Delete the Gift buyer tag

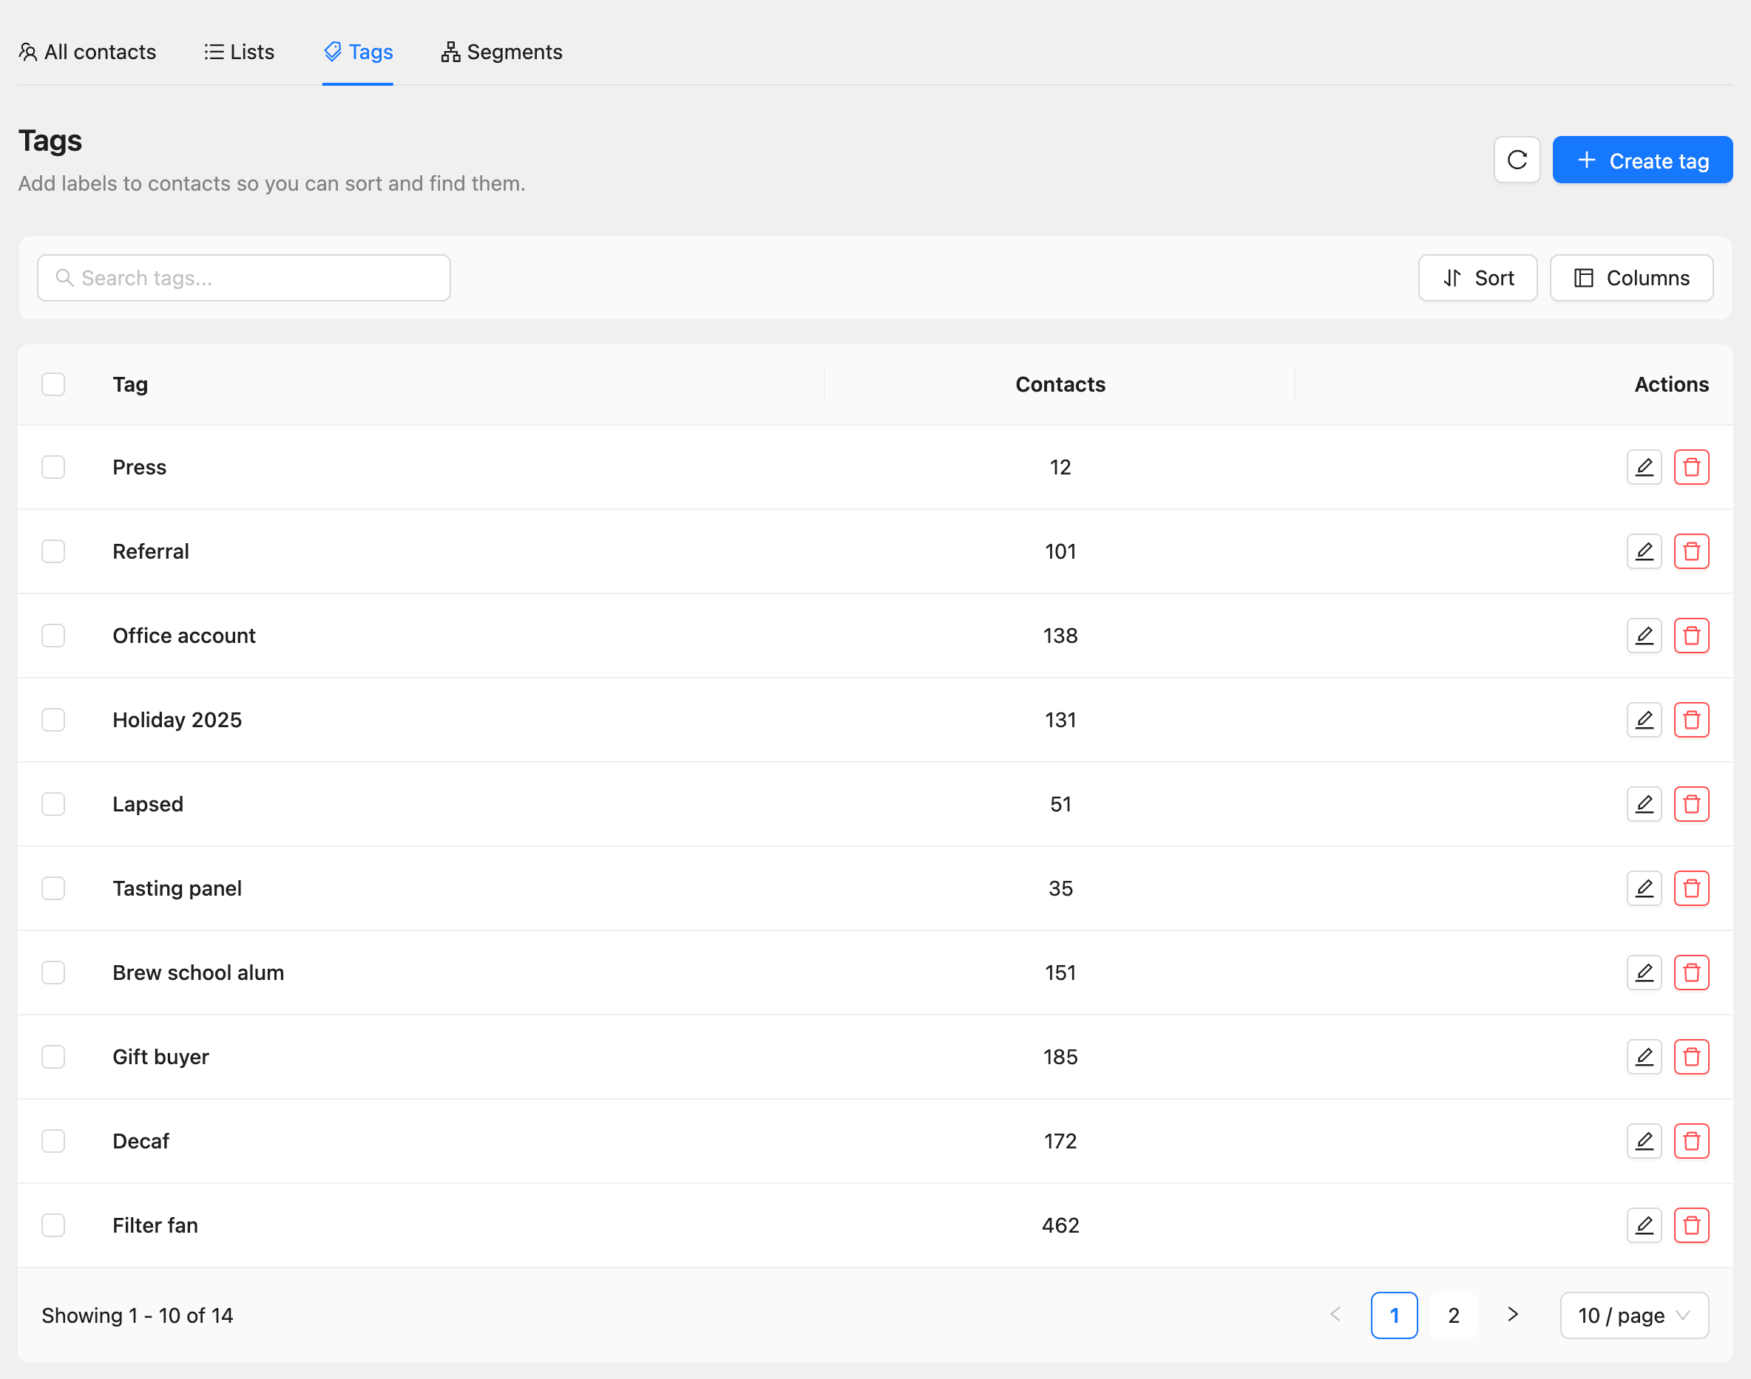pyautogui.click(x=1691, y=1057)
